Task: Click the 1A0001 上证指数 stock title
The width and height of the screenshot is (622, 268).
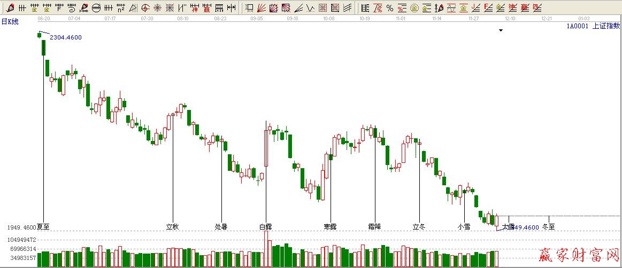Action: click(593, 26)
